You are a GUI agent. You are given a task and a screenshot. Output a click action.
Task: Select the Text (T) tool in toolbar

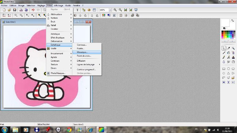[x=77, y=10]
